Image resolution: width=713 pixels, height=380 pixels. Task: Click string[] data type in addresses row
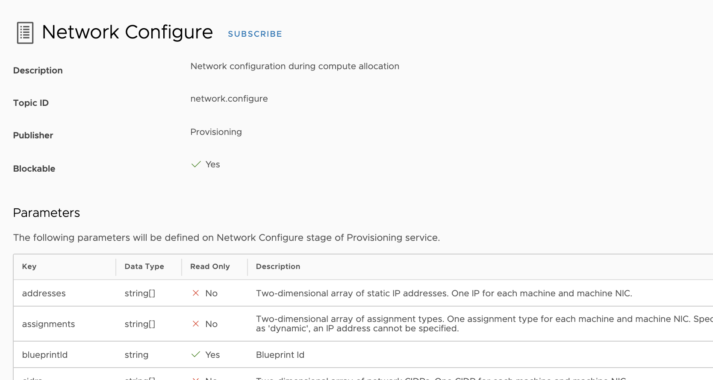pyautogui.click(x=140, y=293)
